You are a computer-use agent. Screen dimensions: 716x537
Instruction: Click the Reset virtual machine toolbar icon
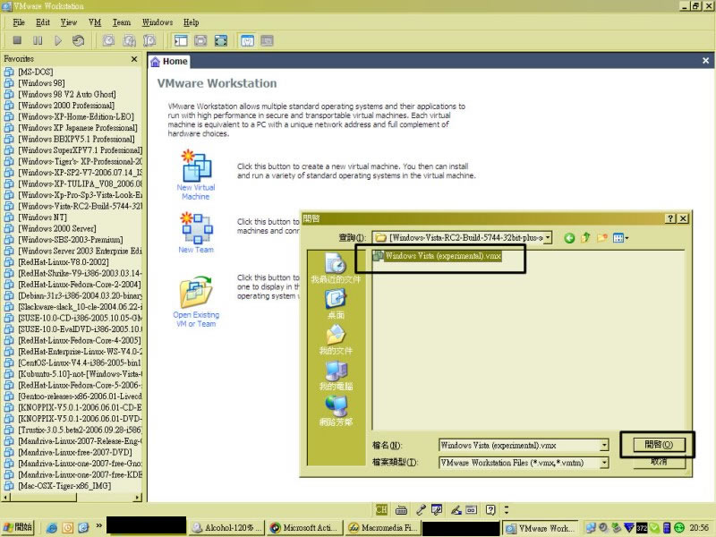point(78,40)
